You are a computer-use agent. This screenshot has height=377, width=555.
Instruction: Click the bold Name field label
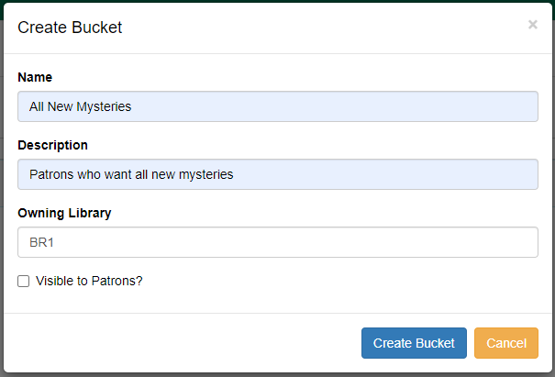[35, 77]
